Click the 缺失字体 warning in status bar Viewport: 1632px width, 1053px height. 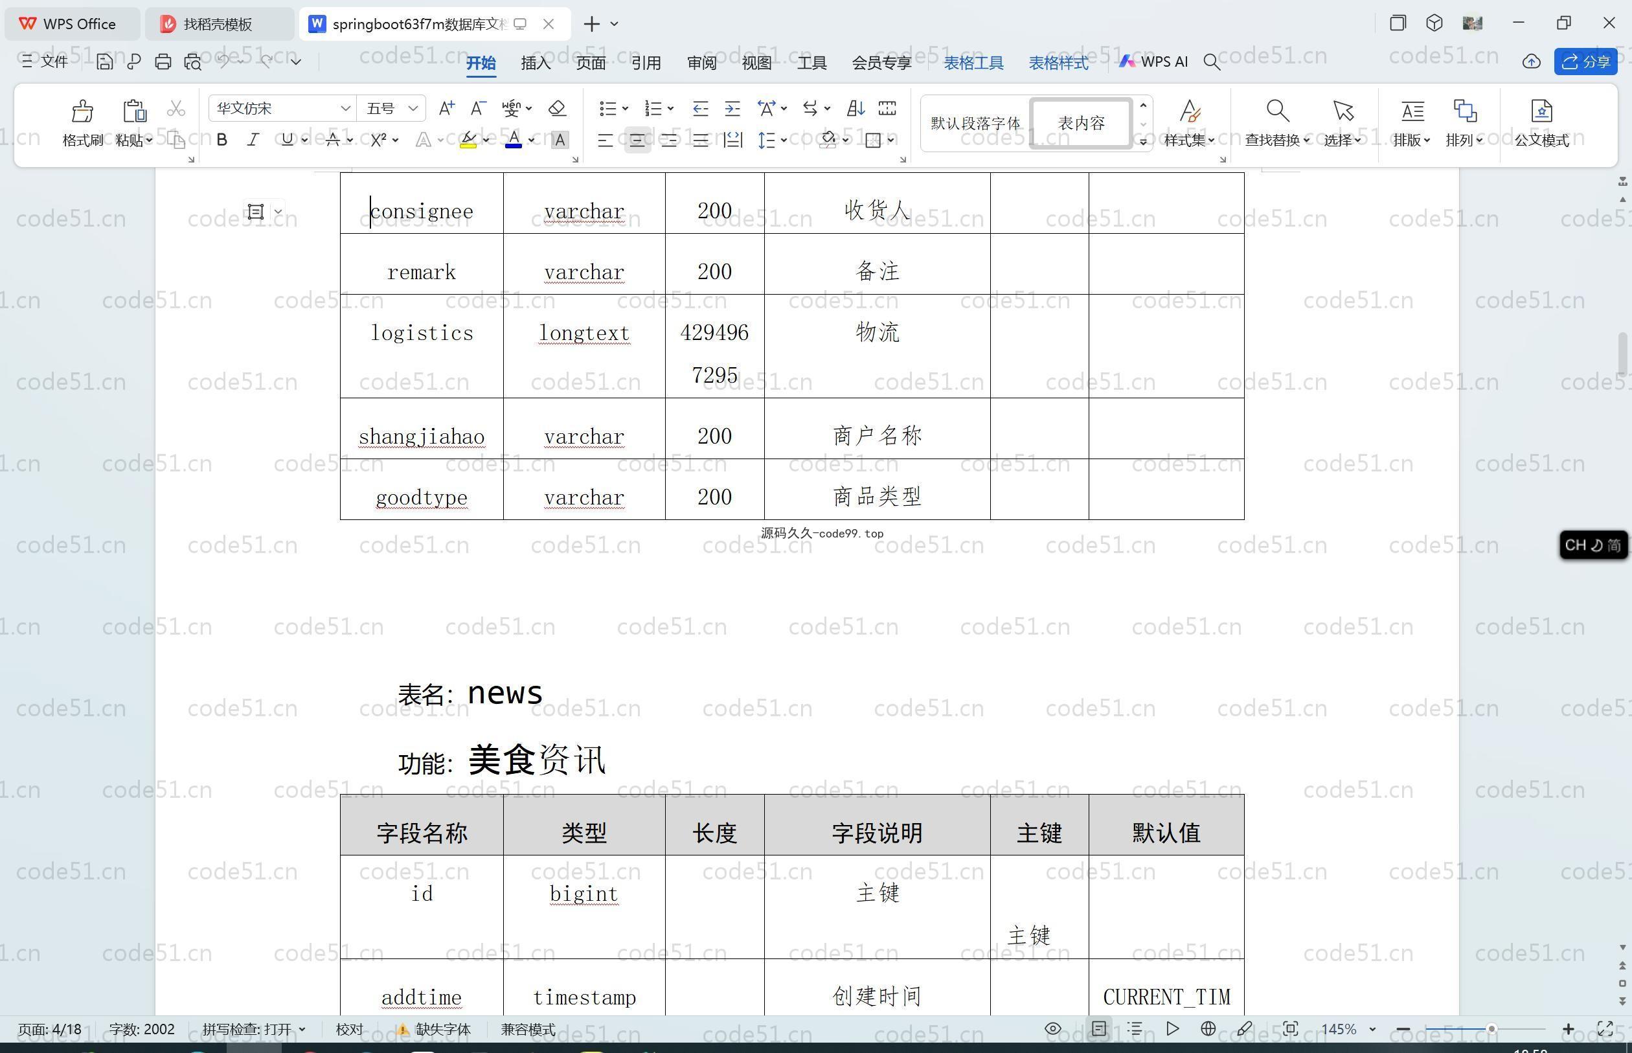tap(433, 1029)
